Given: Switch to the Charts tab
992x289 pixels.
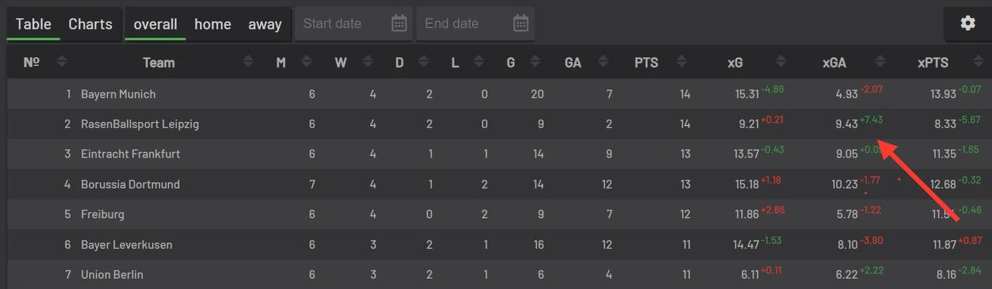Looking at the screenshot, I should [x=90, y=24].
